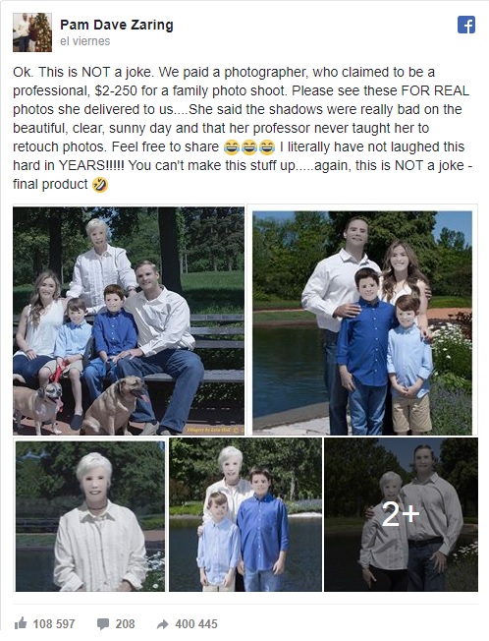Screen dimensions: 489x641
Task: Open family bench photo with two dogs
Action: point(129,320)
